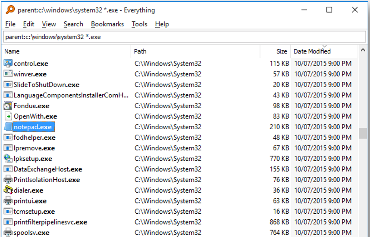Image resolution: width=370 pixels, height=237 pixels.
Task: Select the winver.exe file name
Action: click(30, 74)
